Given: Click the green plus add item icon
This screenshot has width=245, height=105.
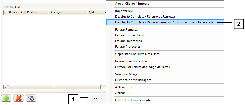Looking at the screenshot, I should (6, 98).
